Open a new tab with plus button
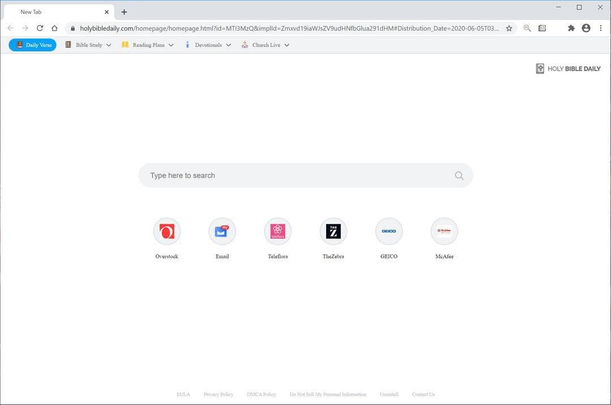The image size is (611, 405). (124, 12)
